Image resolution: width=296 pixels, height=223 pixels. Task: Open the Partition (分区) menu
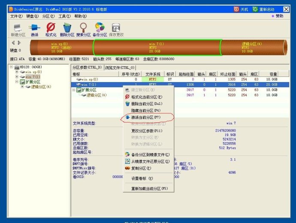click(48, 16)
